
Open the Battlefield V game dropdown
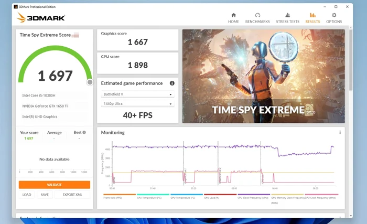[x=137, y=94]
